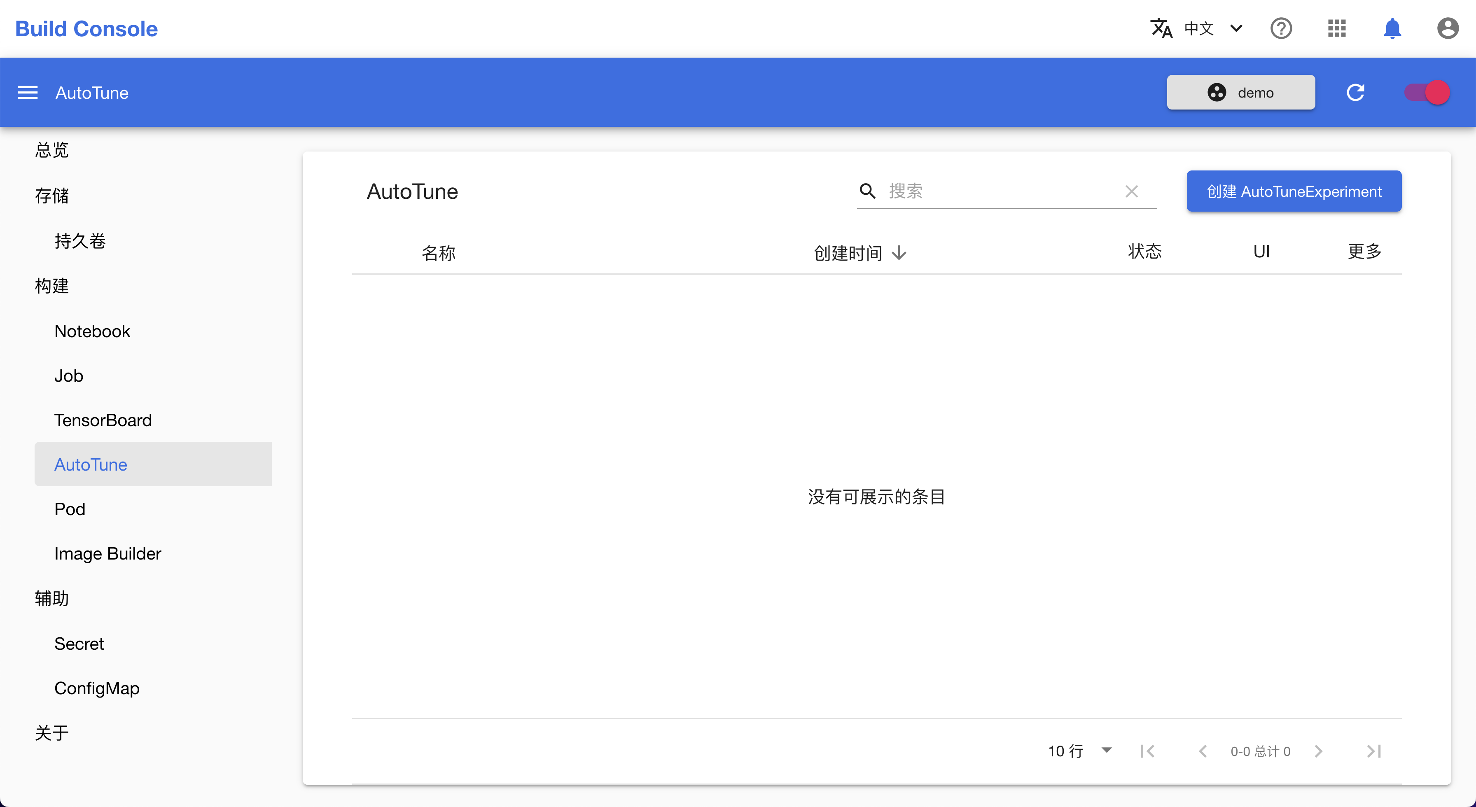Go to the first page of results
The width and height of the screenshot is (1476, 807).
pyautogui.click(x=1147, y=751)
